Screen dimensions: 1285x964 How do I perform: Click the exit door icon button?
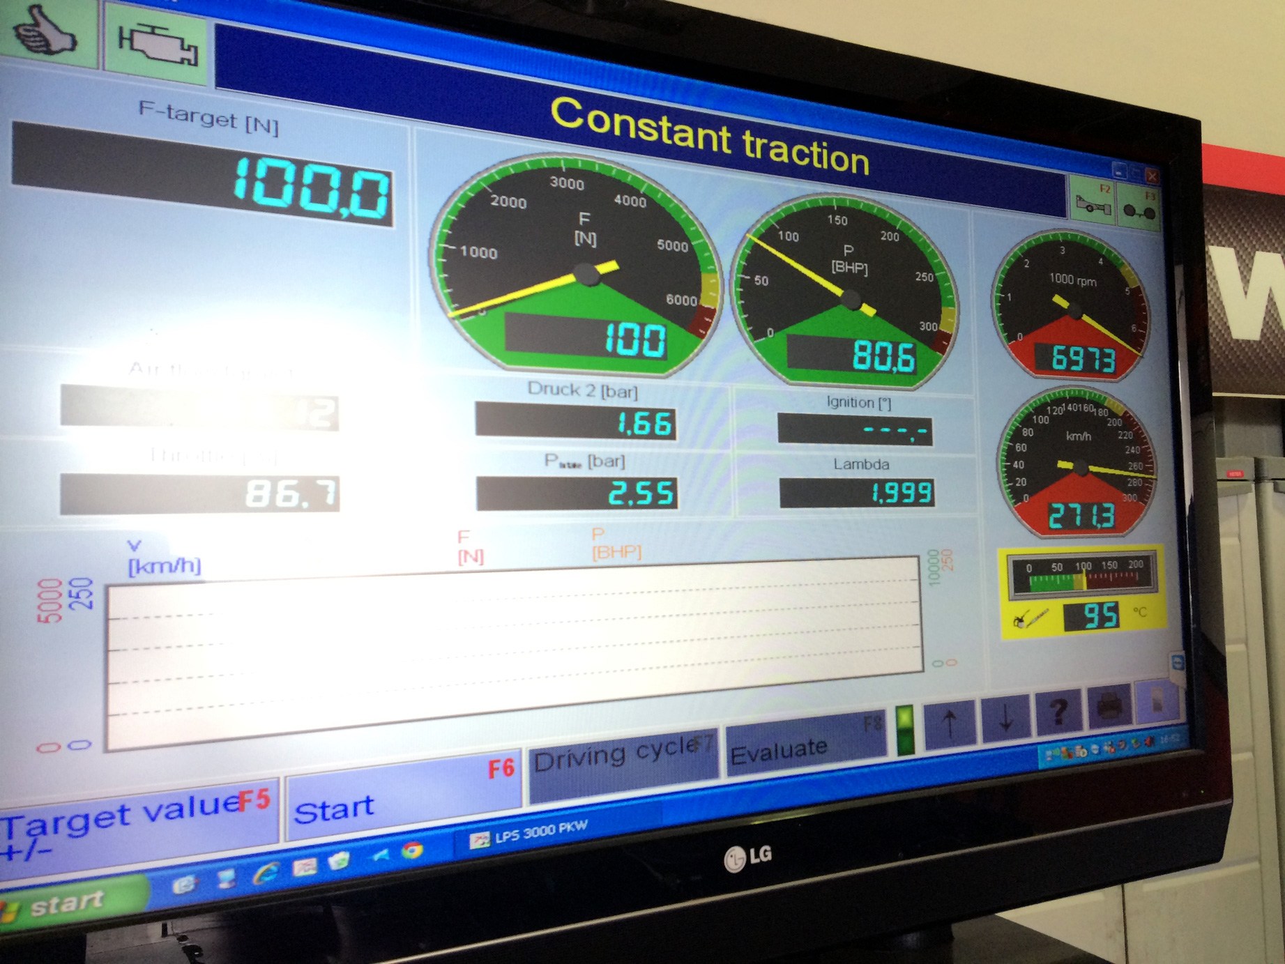pos(1157,701)
